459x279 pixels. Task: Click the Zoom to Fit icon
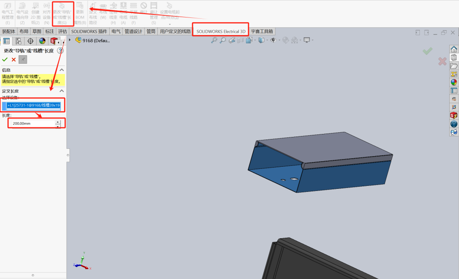coord(213,40)
